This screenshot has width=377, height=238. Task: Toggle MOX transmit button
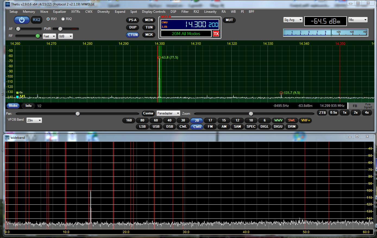[x=149, y=35]
